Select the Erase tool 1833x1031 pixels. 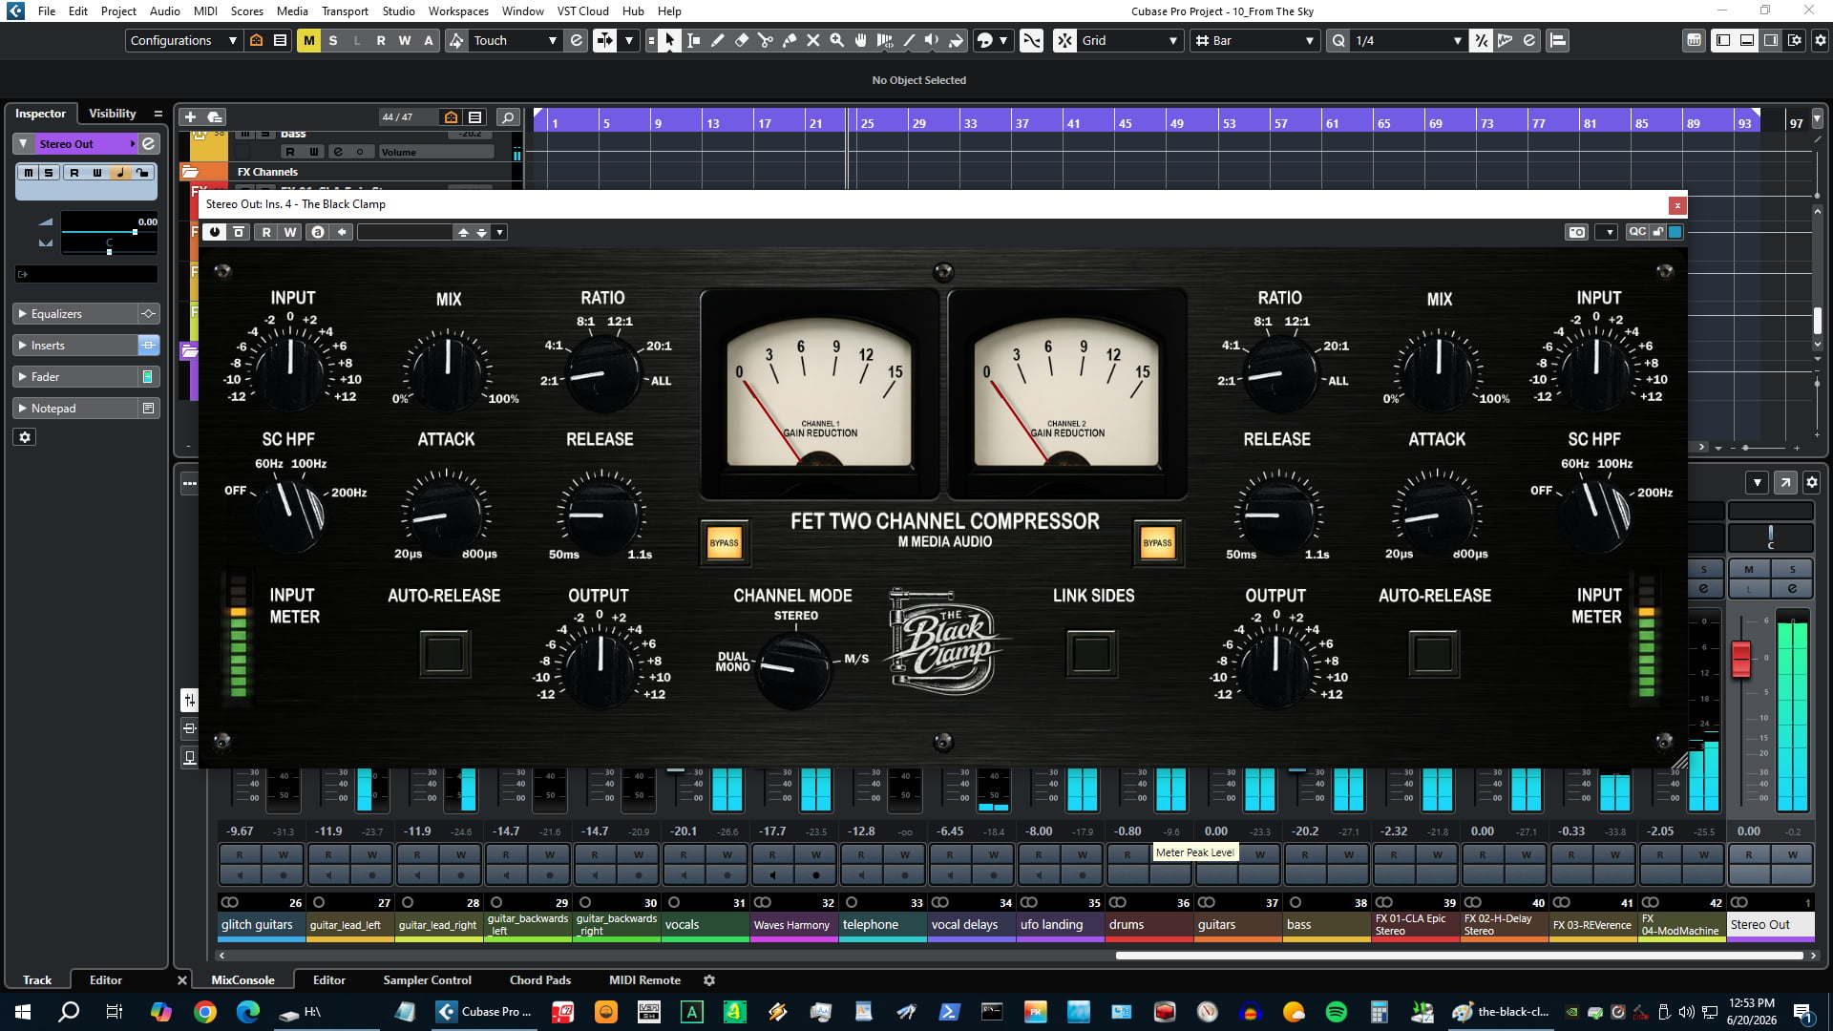(741, 40)
